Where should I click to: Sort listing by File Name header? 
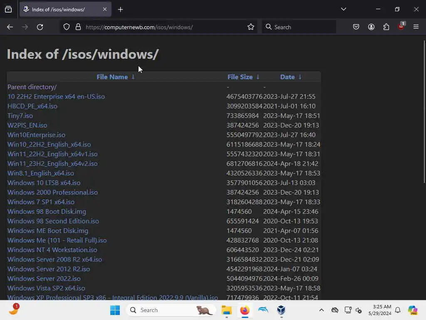112,77
